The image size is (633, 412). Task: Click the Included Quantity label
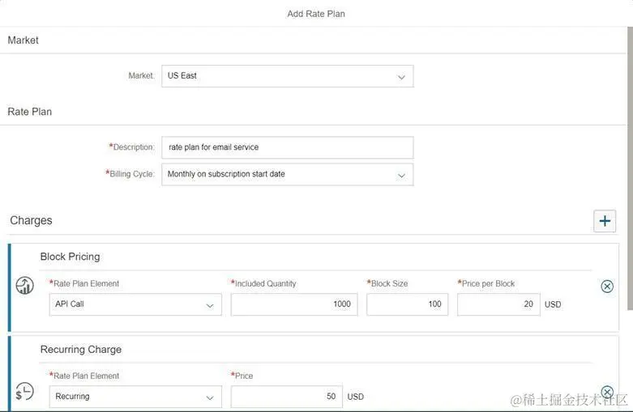click(x=263, y=283)
